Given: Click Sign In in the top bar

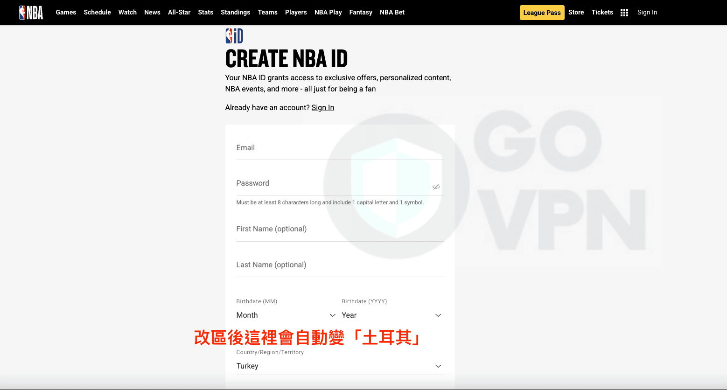Looking at the screenshot, I should (x=647, y=13).
